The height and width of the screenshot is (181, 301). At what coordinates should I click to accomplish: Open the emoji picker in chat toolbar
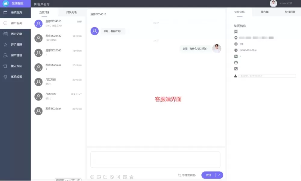[x=92, y=177]
